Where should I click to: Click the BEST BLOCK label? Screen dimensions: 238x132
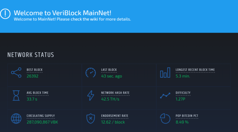(35, 70)
